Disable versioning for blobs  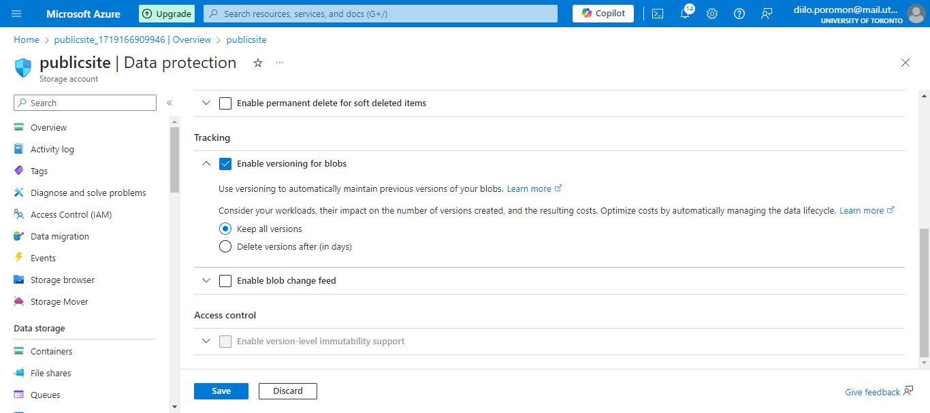click(225, 163)
